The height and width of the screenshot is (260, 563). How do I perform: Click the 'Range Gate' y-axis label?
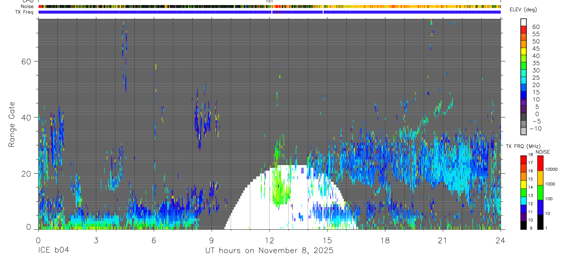(12, 125)
